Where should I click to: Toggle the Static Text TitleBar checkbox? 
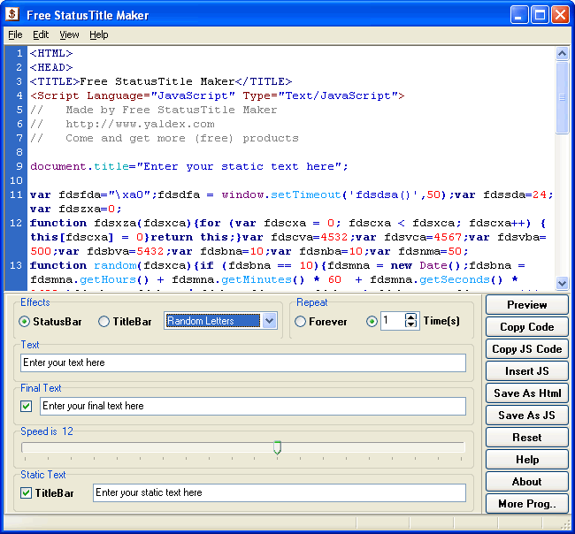(x=26, y=493)
